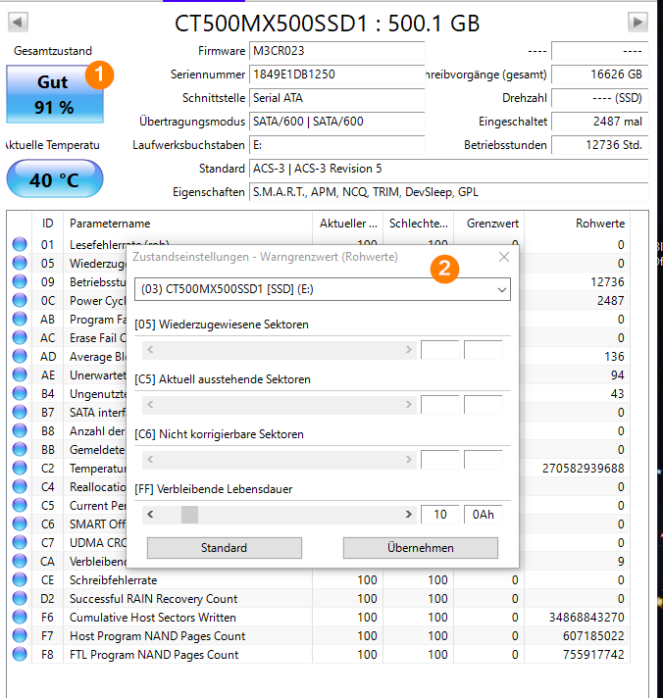Click the Rohwerte column header
The image size is (663, 698).
click(577, 224)
